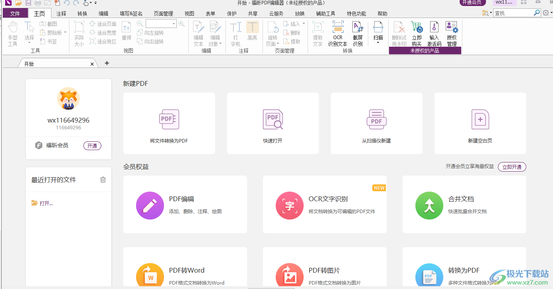Switch to the Convert (转换) ribbon tab

pos(82,13)
